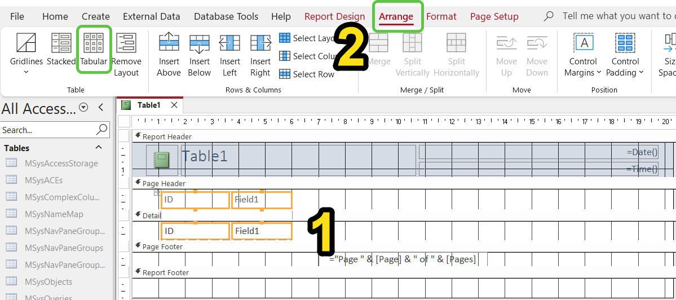Select the Field1 text box in Detail

coord(262,231)
